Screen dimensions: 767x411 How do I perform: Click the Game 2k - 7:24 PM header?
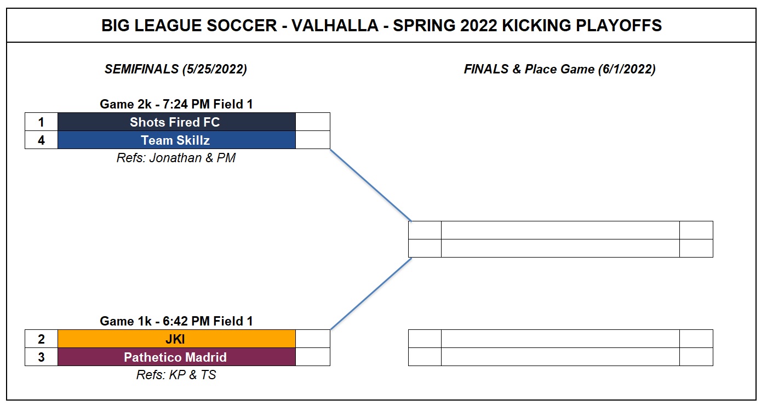176,104
